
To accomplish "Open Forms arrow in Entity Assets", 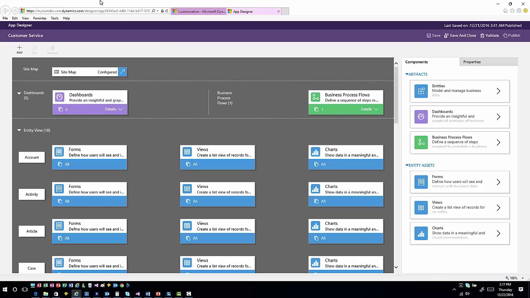I will tap(499, 182).
